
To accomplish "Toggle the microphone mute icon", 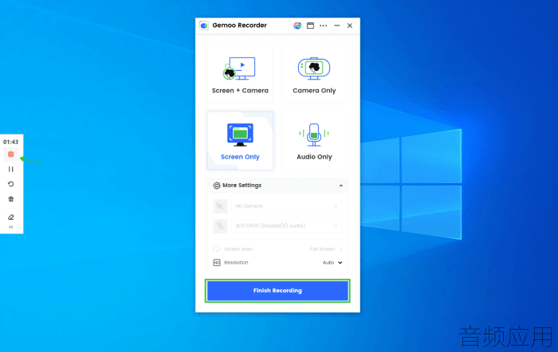I will tap(220, 226).
